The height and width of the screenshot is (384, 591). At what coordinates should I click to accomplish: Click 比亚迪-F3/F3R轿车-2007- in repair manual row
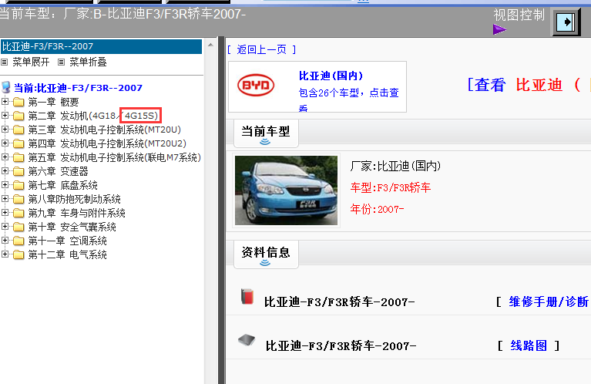tap(339, 301)
